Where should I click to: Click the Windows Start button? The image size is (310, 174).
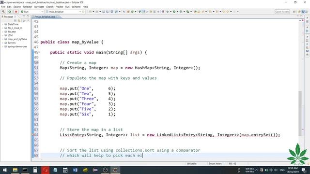[5, 170]
